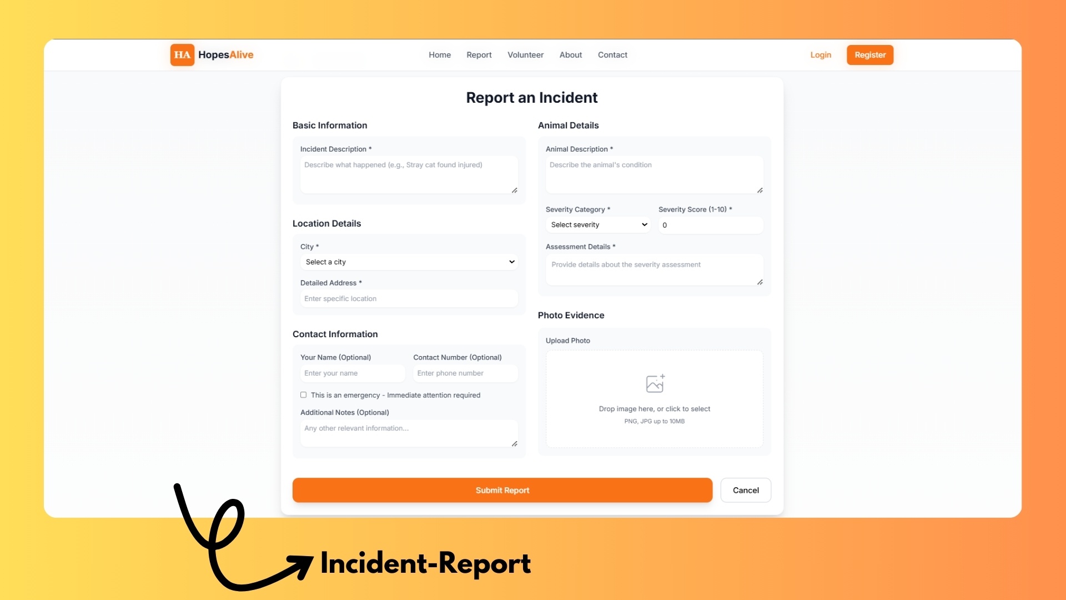
Task: Click the Home navigation tab
Action: pos(439,54)
